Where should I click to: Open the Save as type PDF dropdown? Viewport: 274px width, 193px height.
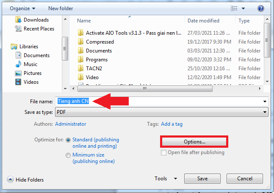pos(162,112)
